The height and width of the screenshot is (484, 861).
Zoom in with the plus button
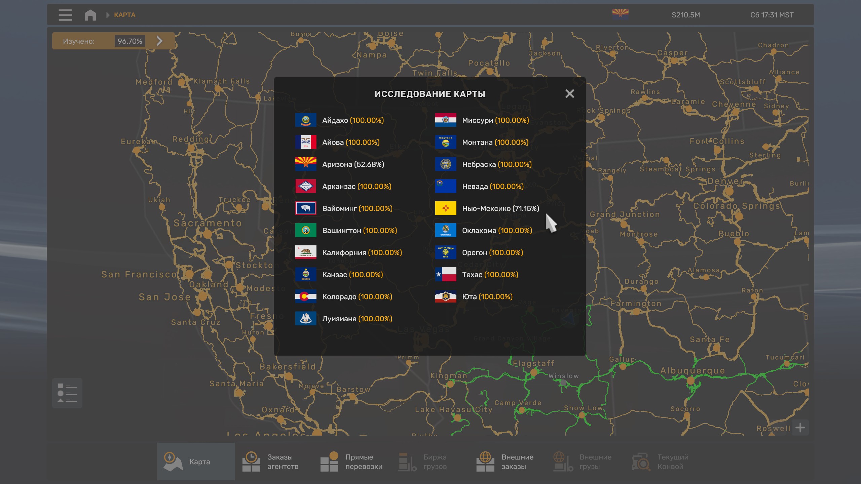(800, 428)
